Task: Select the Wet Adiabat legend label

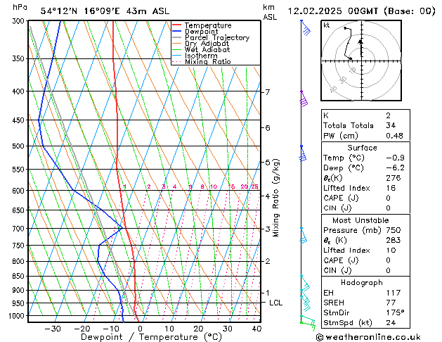Action: (207, 50)
